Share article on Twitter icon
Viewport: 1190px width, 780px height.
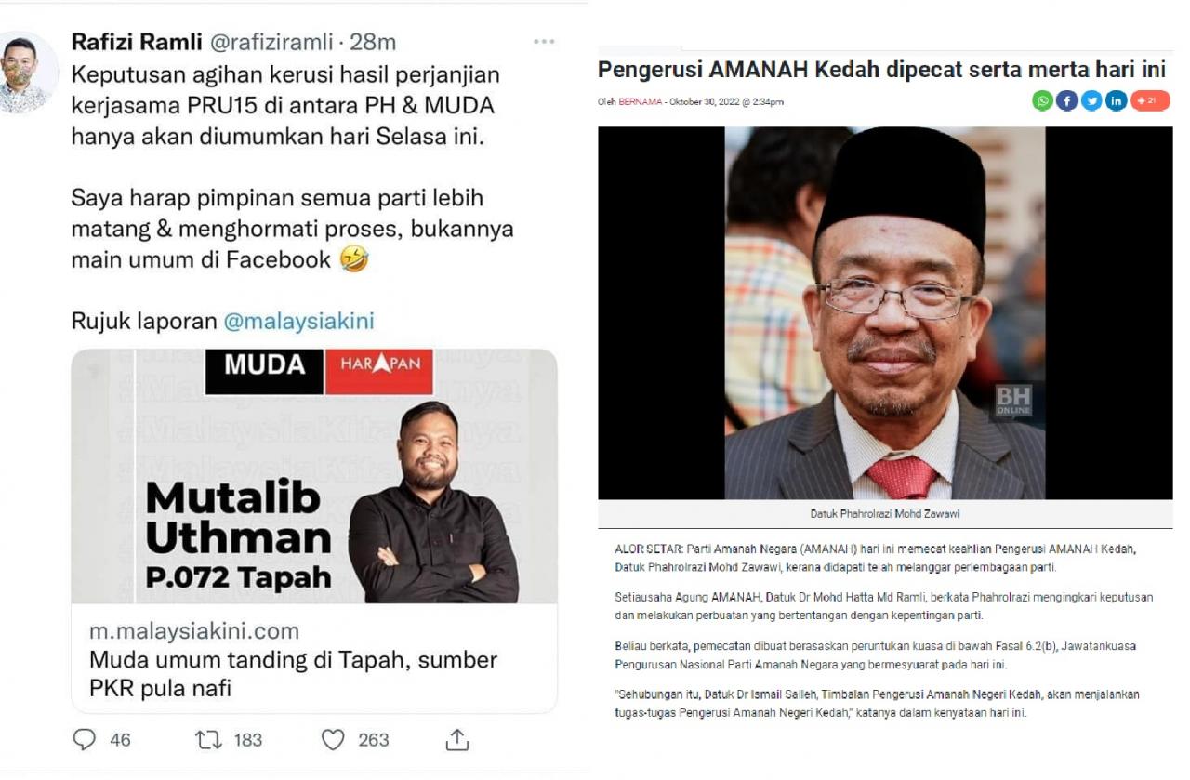1091,101
